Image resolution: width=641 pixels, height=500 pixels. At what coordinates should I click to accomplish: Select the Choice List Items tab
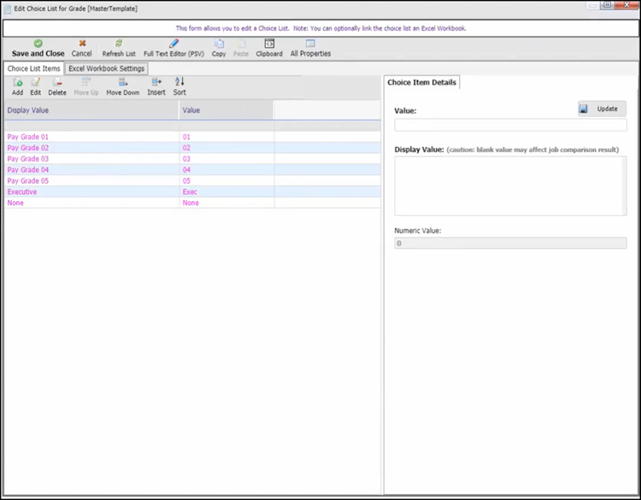(33, 68)
